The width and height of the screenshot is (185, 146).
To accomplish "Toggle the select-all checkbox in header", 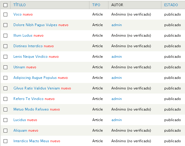I will 6,5.
